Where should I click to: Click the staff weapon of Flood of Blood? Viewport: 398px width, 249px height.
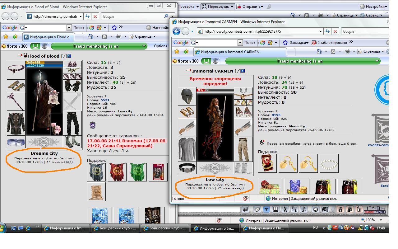click(x=16, y=102)
